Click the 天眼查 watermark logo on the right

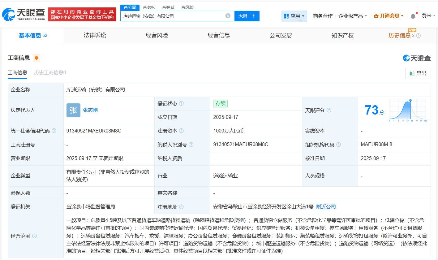[417, 58]
